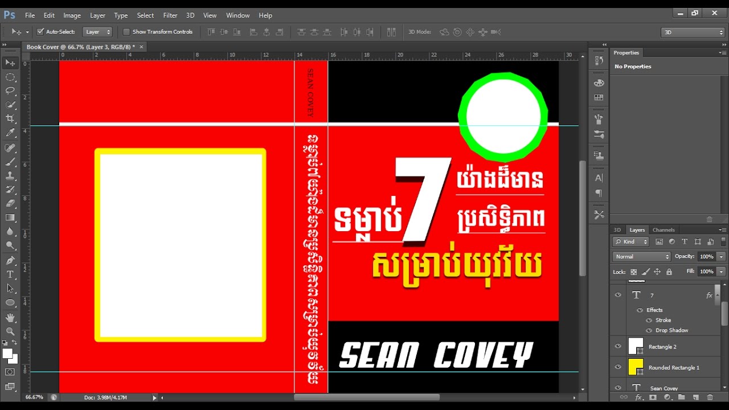Reset default foreground and background colors
The image size is (729, 410).
click(5, 343)
